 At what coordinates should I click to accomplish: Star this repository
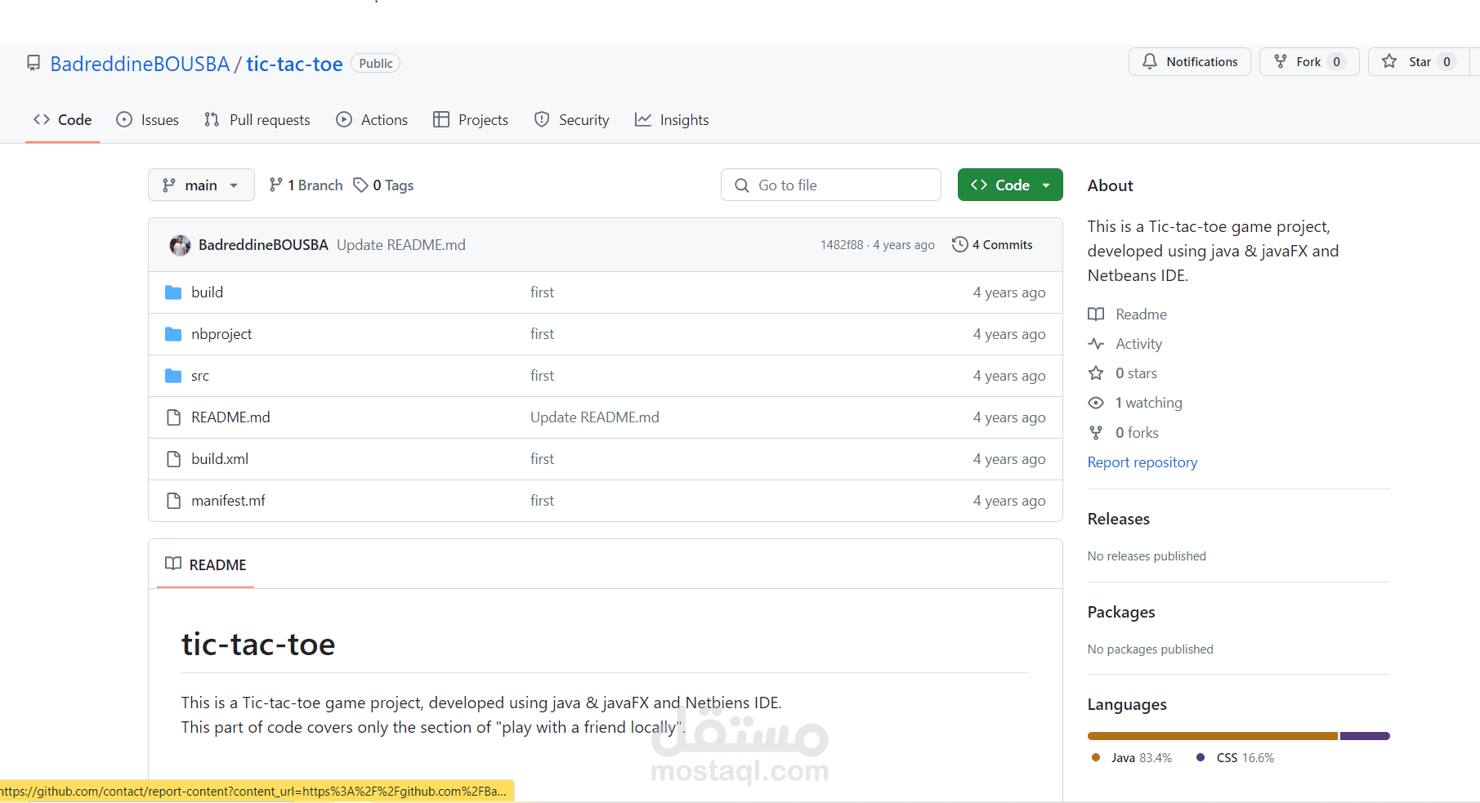coord(1419,62)
